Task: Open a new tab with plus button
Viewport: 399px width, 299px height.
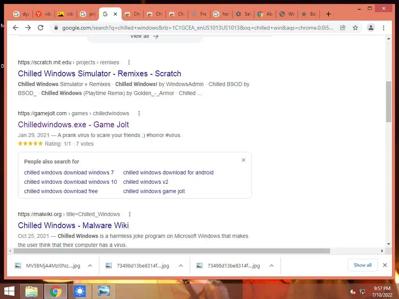Action: 328,14
